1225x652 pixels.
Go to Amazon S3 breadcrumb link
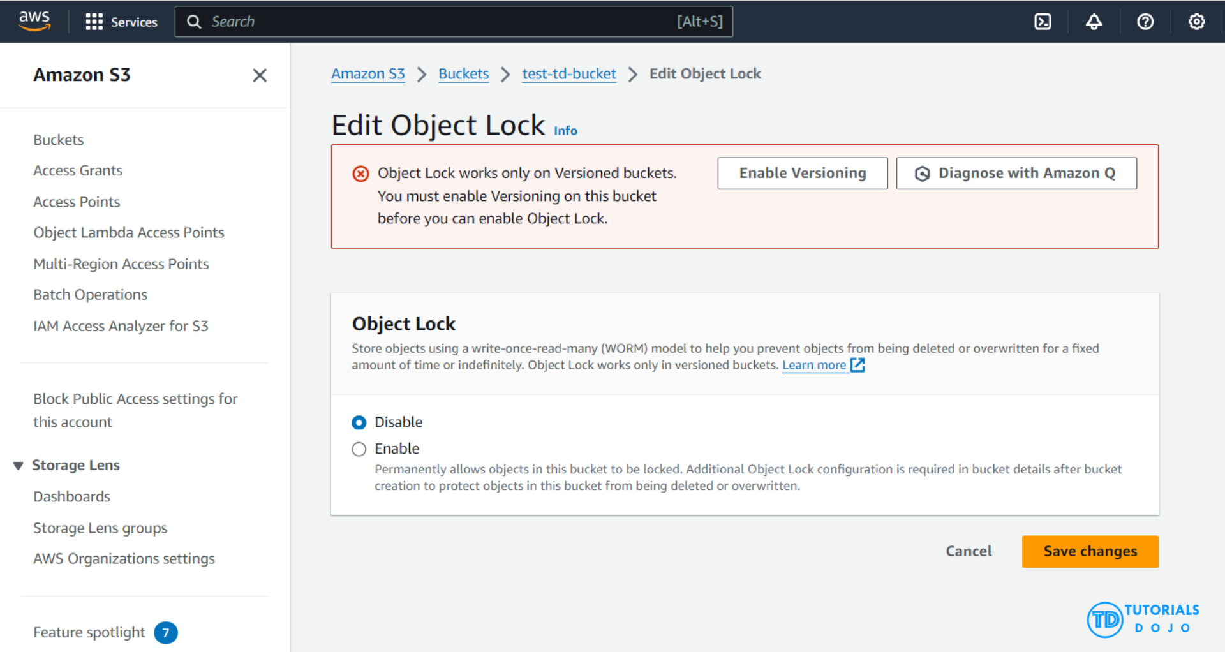(x=368, y=74)
